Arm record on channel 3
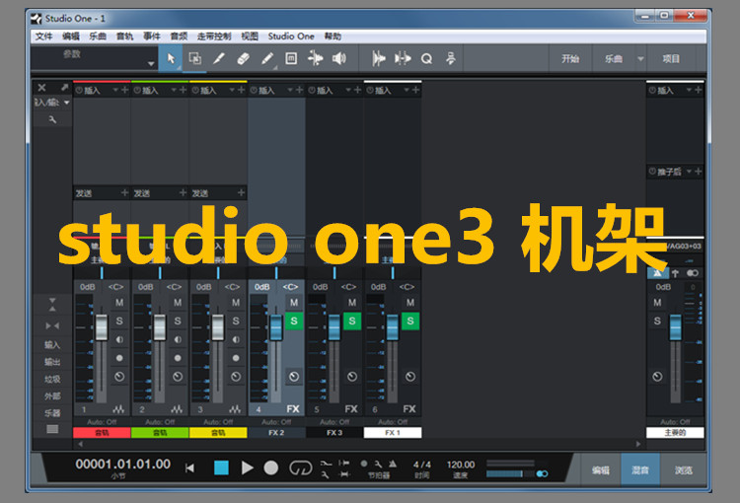The width and height of the screenshot is (740, 503). tap(236, 358)
